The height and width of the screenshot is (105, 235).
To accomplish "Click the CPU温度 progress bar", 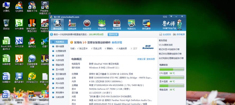I will (172, 69).
